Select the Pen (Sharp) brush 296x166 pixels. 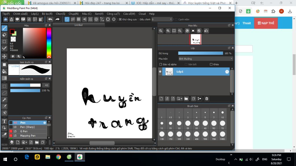(27, 127)
